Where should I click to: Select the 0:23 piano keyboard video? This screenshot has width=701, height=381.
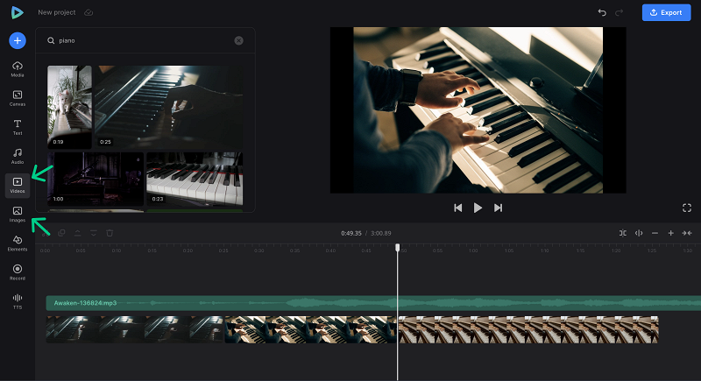point(195,179)
